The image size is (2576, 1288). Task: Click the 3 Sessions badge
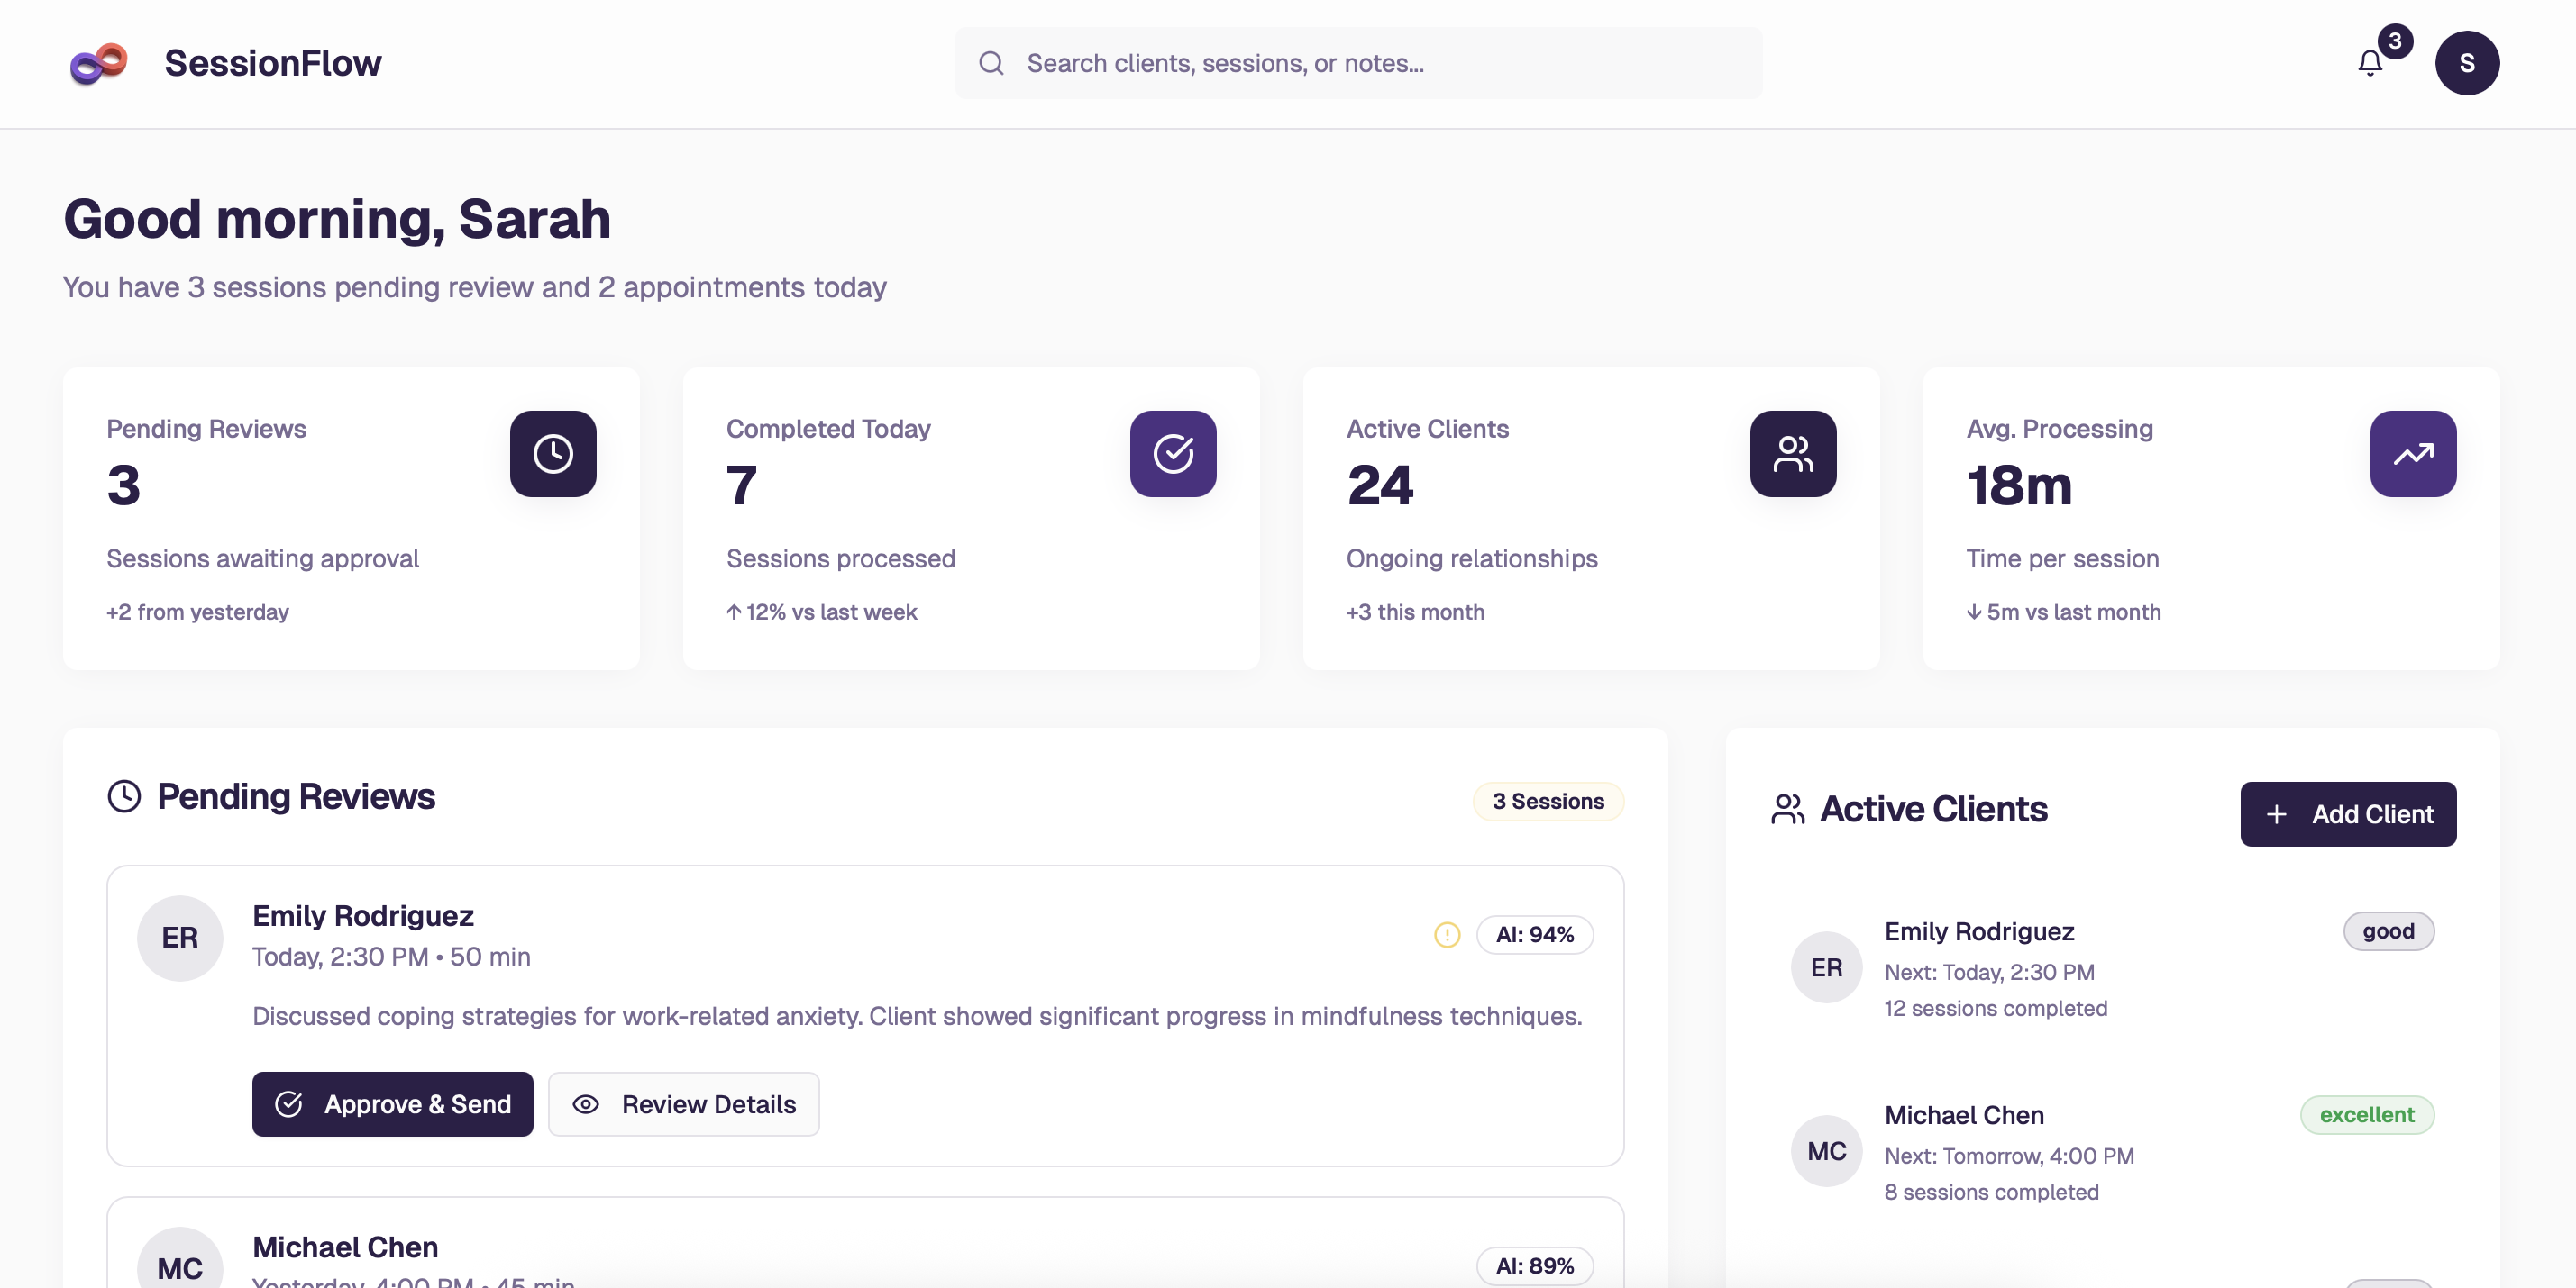(x=1548, y=801)
